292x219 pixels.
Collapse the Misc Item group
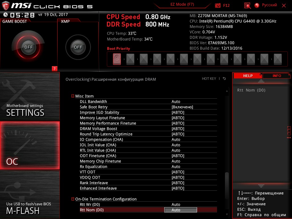(x=73, y=96)
